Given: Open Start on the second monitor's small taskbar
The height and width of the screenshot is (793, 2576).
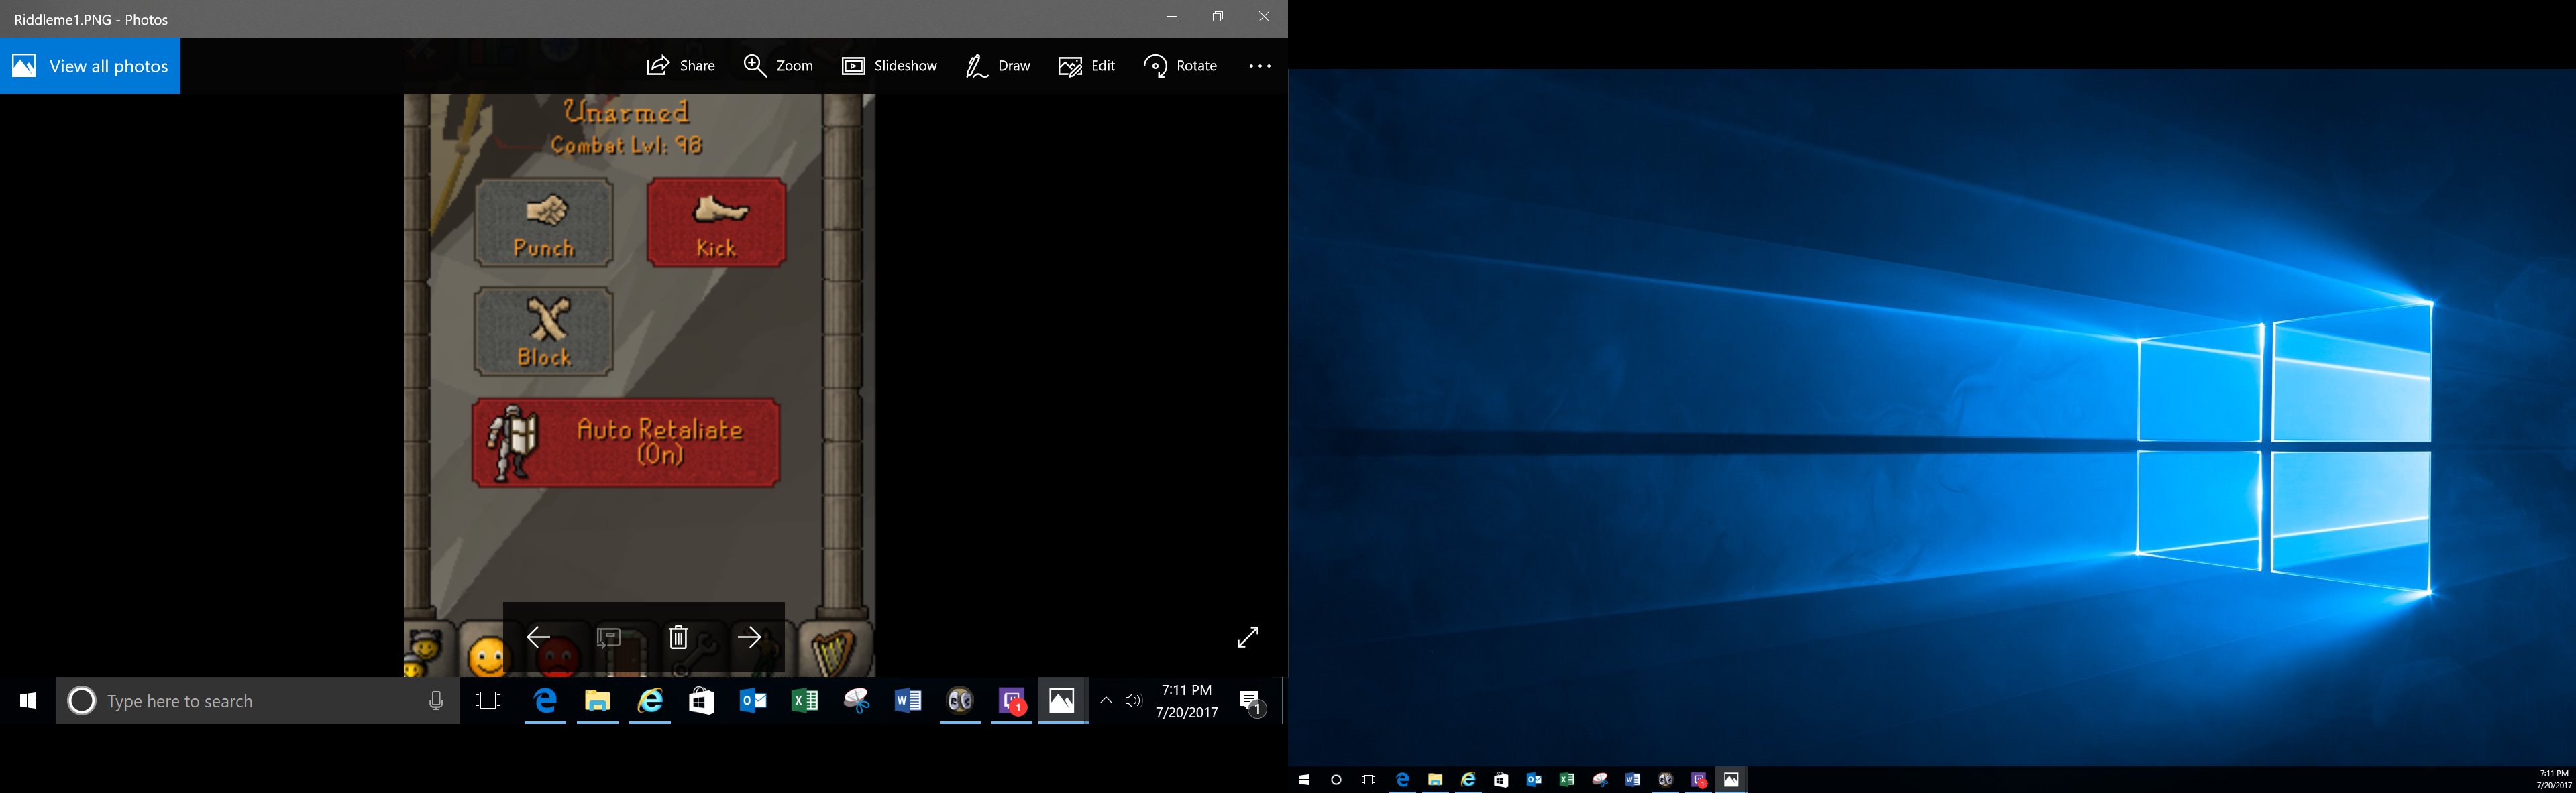Looking at the screenshot, I should coord(1303,780).
